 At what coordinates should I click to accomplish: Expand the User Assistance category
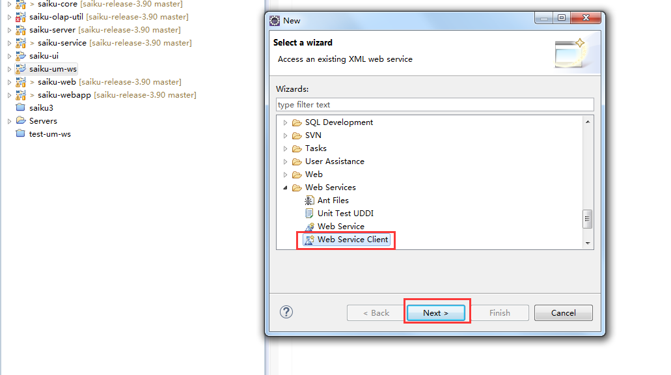pos(285,161)
